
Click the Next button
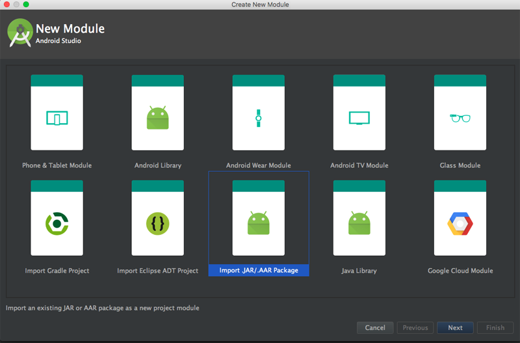pos(455,328)
